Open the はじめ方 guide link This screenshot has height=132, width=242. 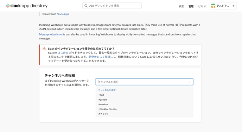(x=63, y=53)
